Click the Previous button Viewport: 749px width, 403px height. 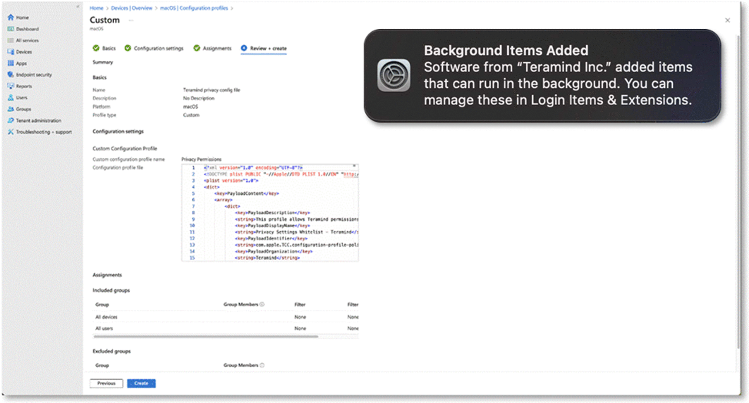coord(106,383)
